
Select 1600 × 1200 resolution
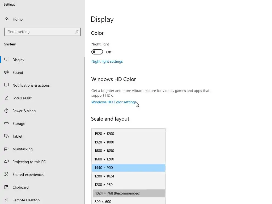click(x=129, y=159)
